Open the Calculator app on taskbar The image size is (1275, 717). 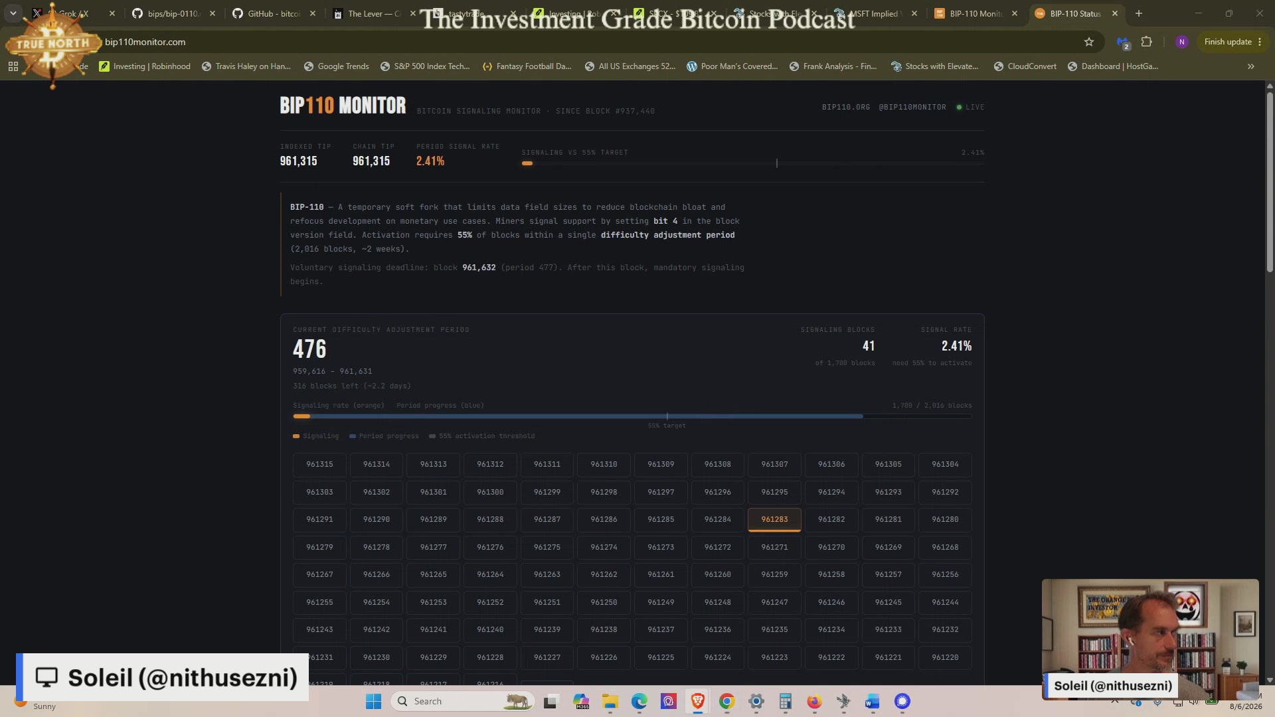point(786,701)
